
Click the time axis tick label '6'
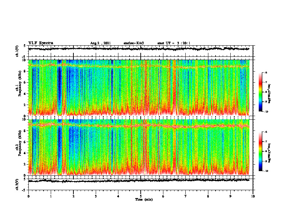click(163, 196)
